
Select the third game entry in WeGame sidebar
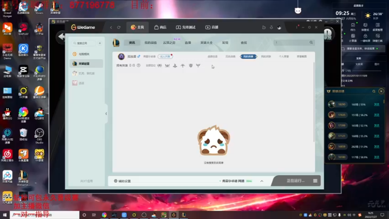pyautogui.click(x=87, y=73)
